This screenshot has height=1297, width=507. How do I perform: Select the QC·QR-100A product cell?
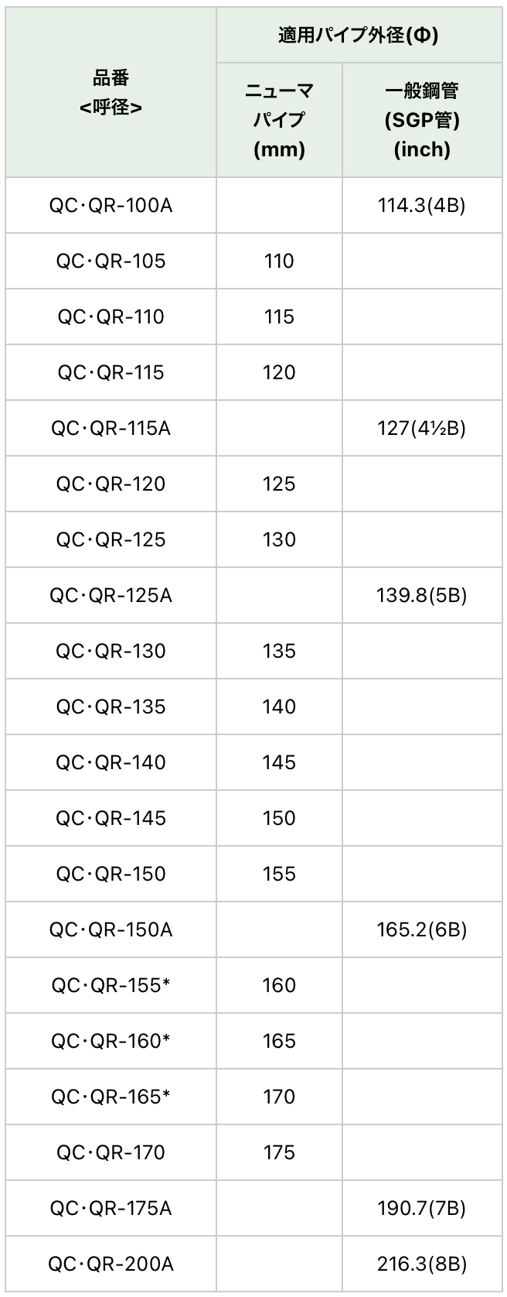[111, 206]
